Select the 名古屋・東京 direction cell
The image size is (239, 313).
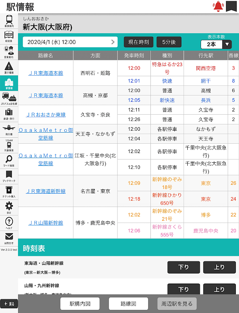95,191
